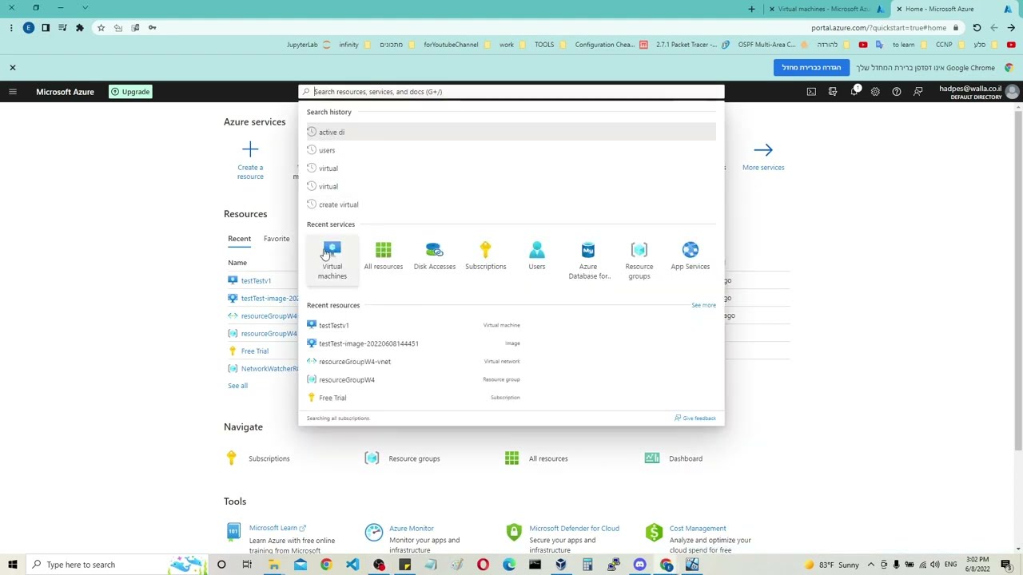Click the More services arrow
The width and height of the screenshot is (1023, 575).
(x=763, y=149)
